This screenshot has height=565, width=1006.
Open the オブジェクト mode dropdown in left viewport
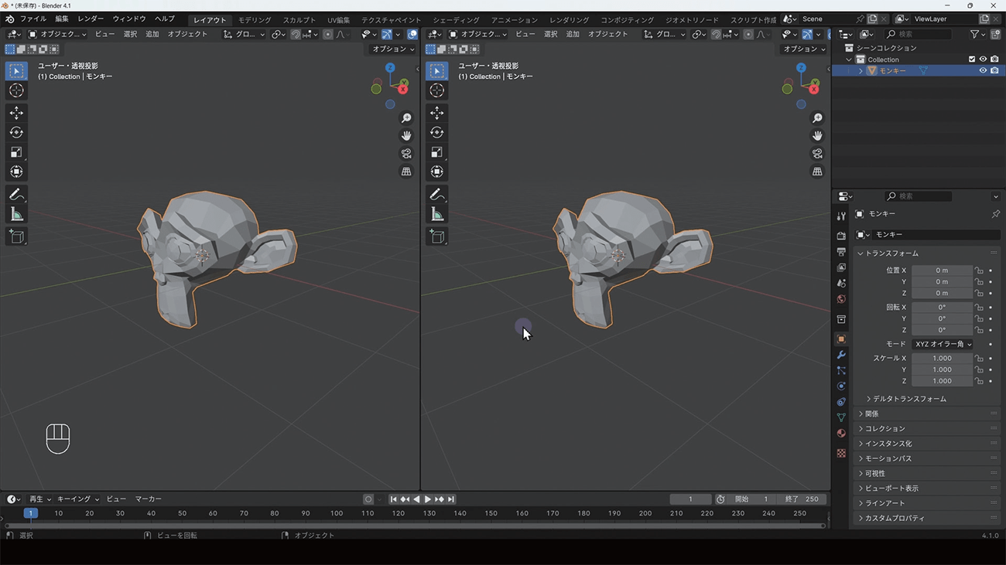coord(58,34)
